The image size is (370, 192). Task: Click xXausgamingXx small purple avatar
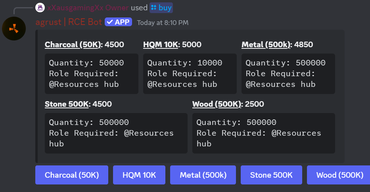(40, 8)
